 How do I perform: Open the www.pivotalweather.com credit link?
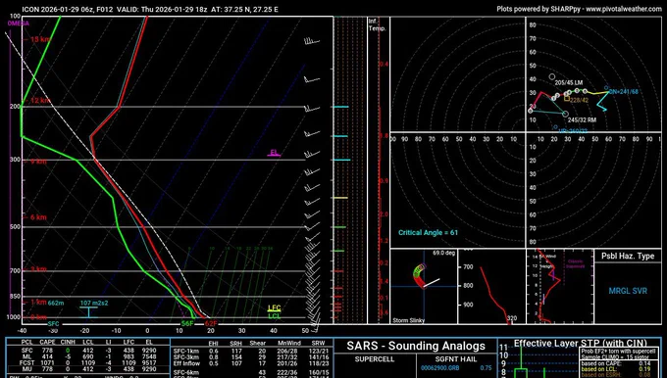624,9
